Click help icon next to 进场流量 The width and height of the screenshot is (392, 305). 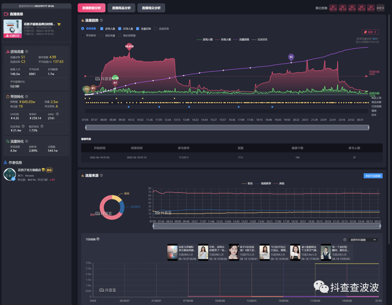(26, 51)
